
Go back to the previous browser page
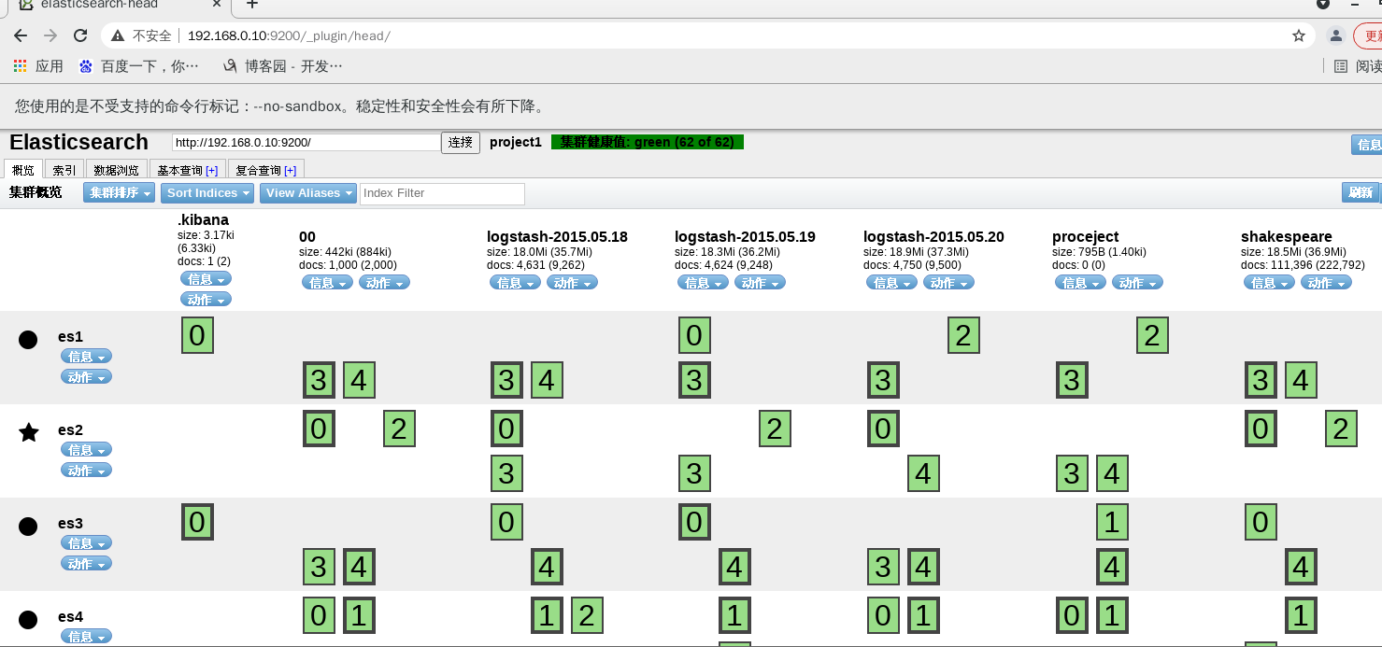tap(21, 35)
